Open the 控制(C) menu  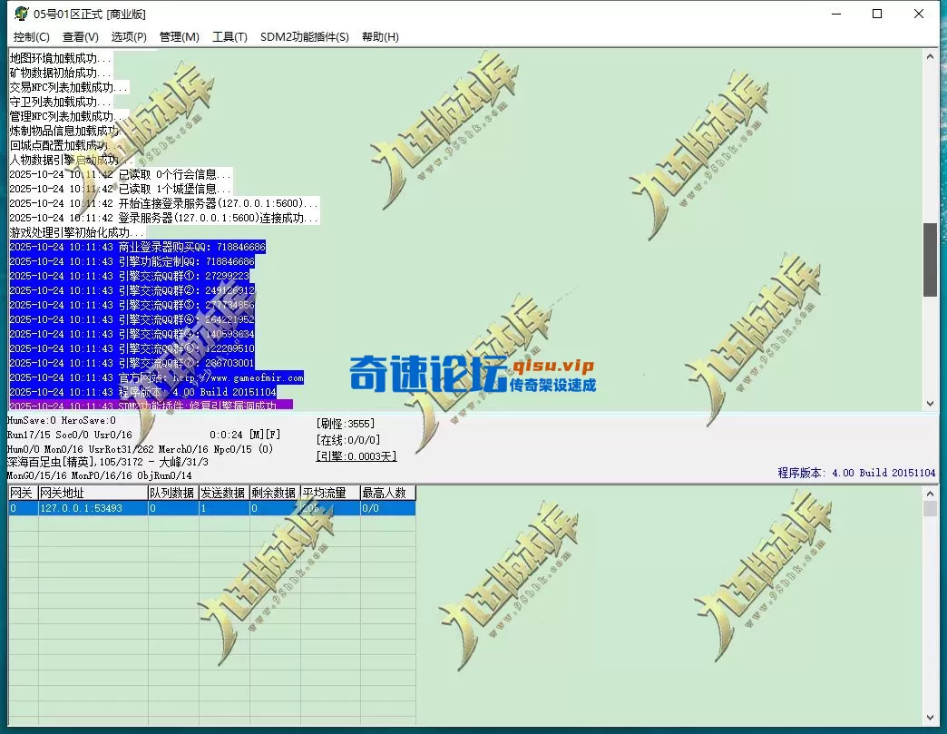(x=32, y=37)
